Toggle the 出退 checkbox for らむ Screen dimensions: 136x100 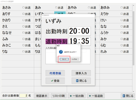click(122, 45)
